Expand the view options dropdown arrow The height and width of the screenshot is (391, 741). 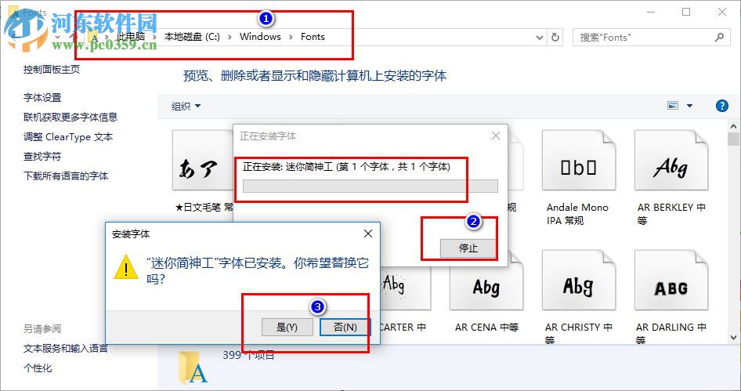[689, 106]
